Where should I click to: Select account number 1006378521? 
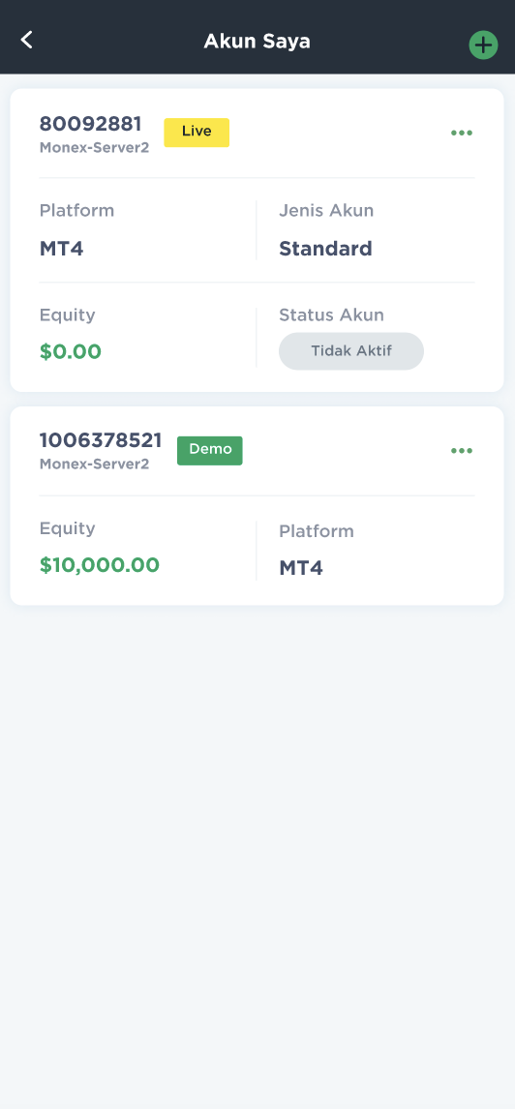coord(101,440)
